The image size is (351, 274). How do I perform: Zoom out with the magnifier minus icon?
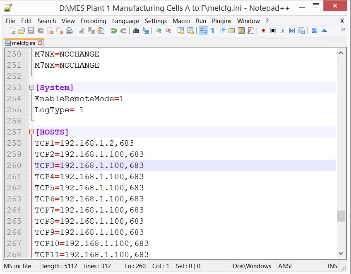[168, 31]
